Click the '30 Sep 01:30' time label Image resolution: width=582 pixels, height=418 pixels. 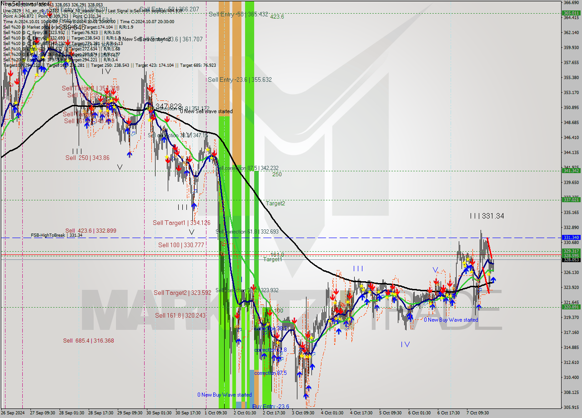pos(158,413)
